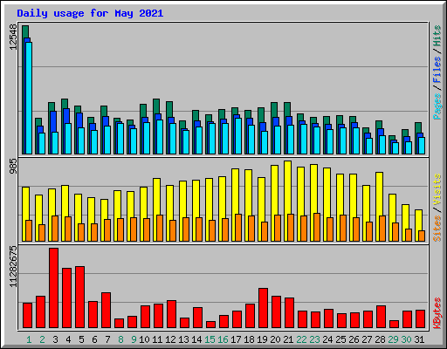Click the Files legend label
Screen dimensions: 447x349
pos(437,70)
